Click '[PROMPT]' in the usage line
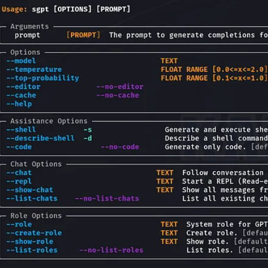268x268 pixels. [x=113, y=9]
